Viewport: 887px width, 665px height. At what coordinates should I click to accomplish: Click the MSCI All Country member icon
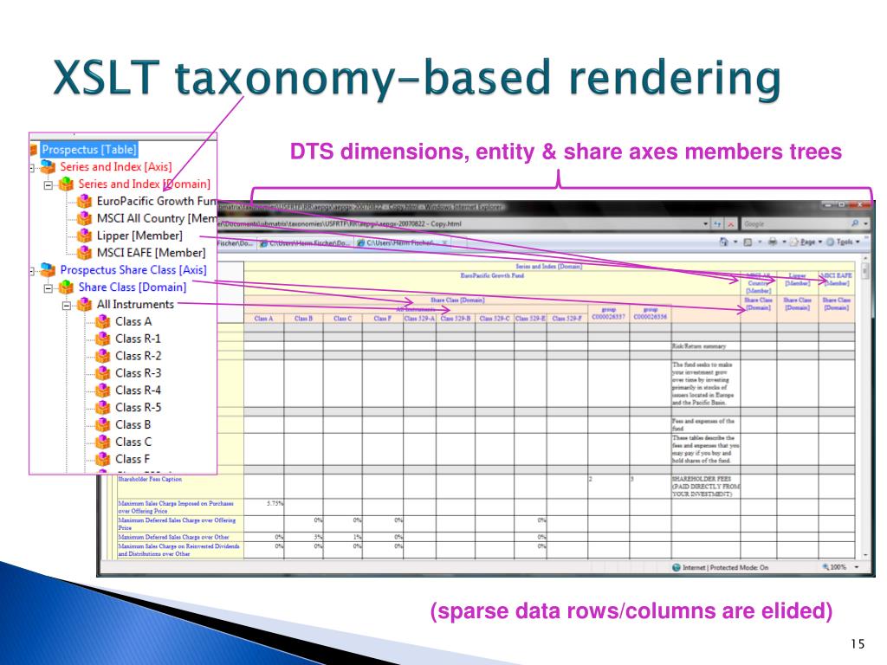point(84,218)
